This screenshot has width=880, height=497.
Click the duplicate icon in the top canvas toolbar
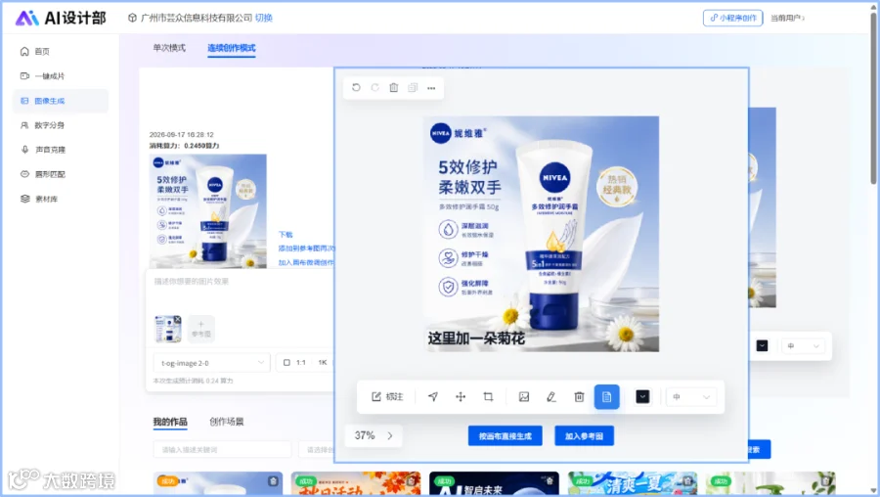(413, 88)
